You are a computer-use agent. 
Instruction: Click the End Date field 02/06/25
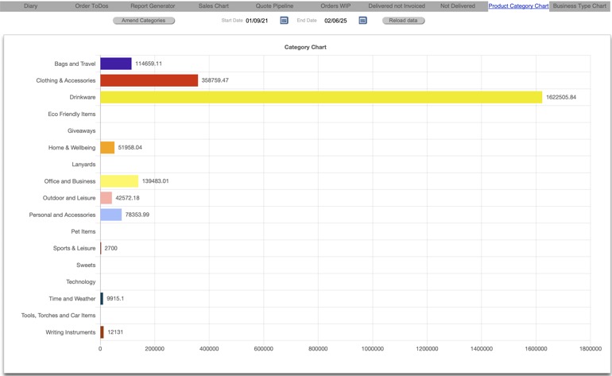(x=335, y=21)
